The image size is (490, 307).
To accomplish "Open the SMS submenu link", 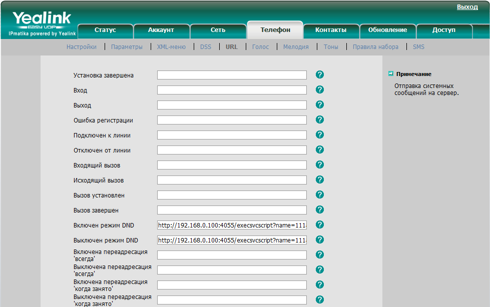I will coord(419,47).
